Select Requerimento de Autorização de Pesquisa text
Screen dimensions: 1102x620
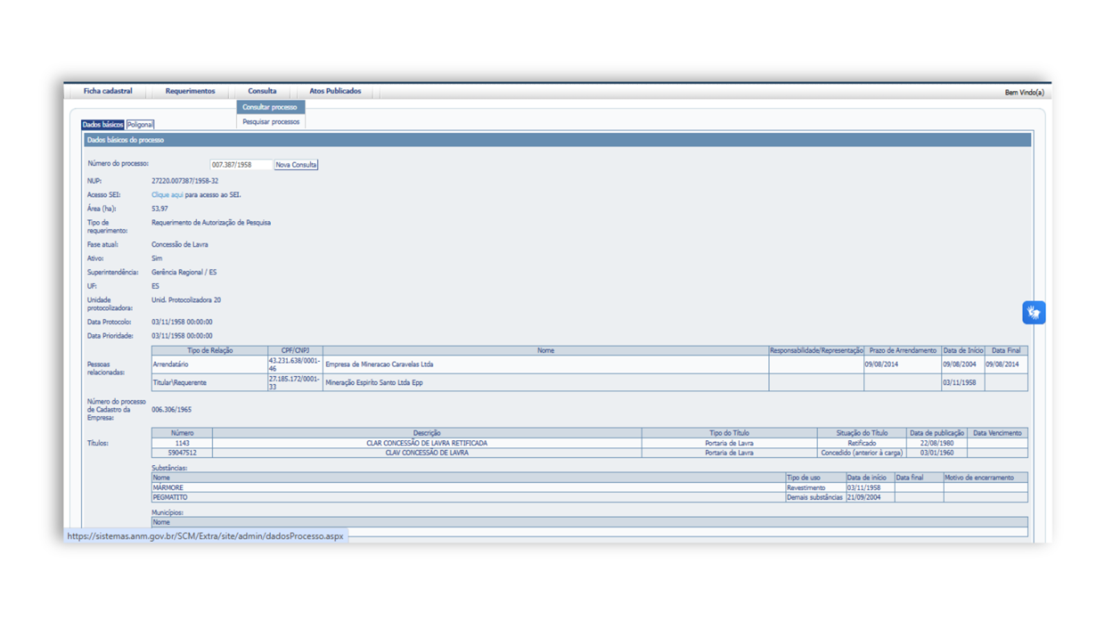211,223
